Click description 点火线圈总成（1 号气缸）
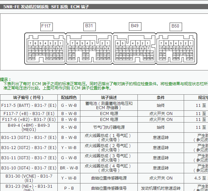Screen dimensions: 208x191 109,138
